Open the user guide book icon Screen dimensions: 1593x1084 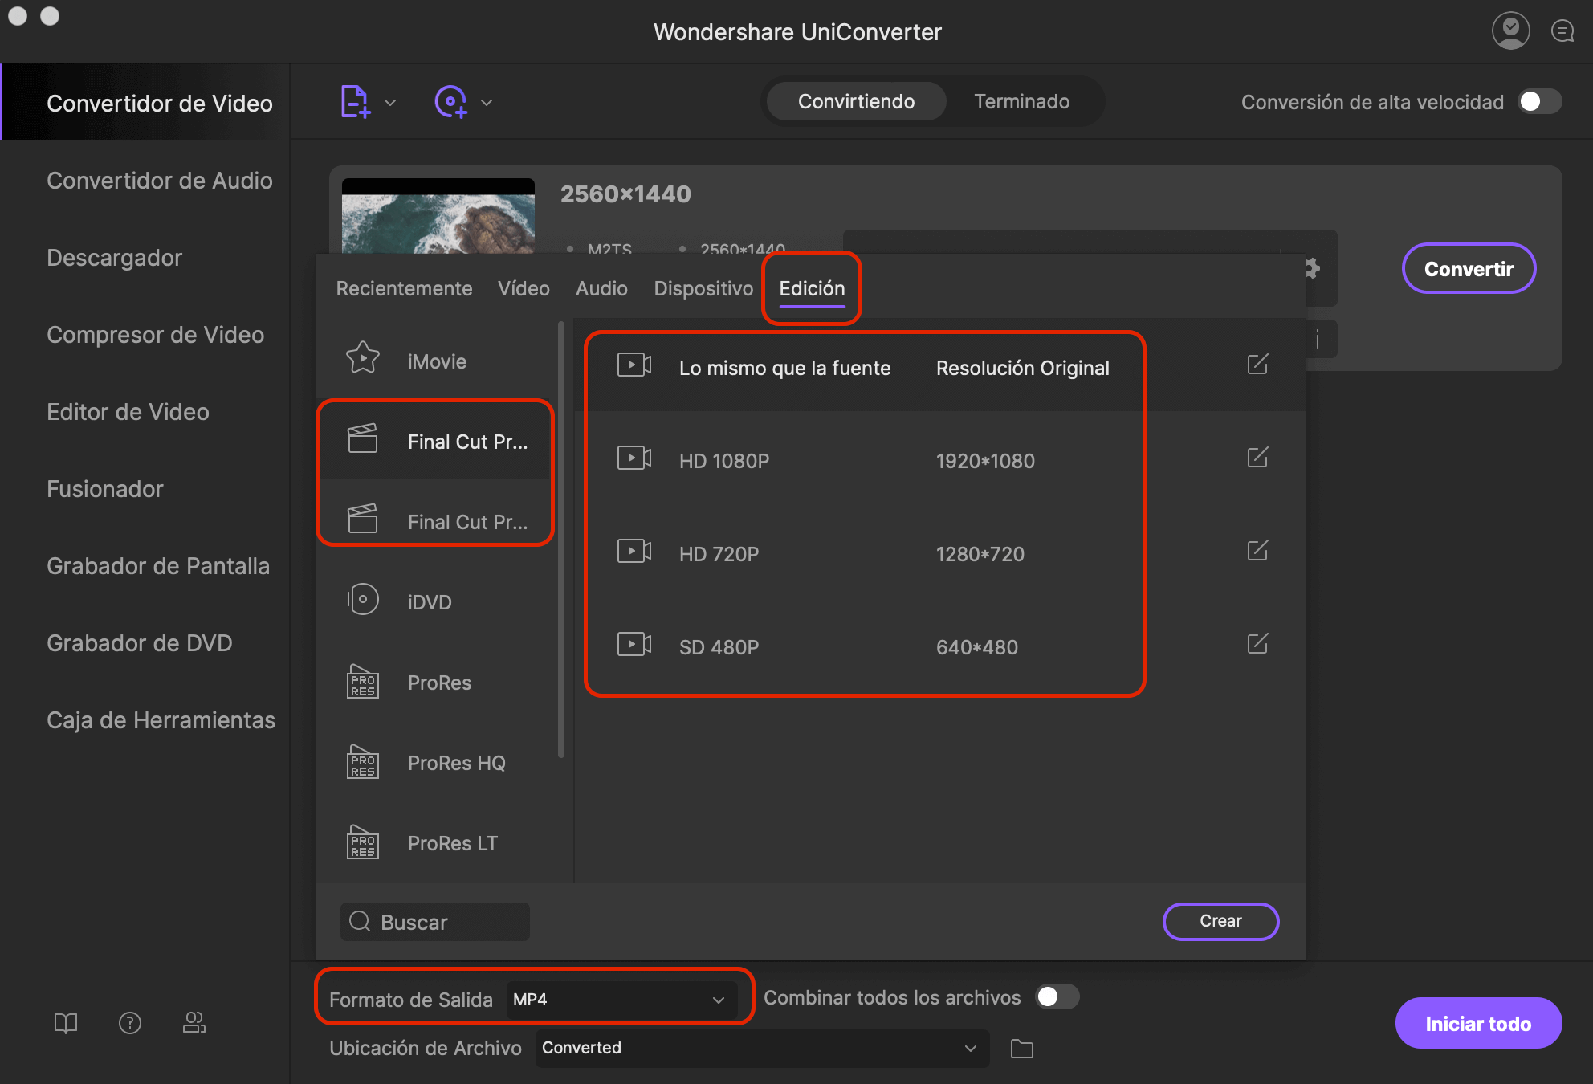pos(66,1022)
